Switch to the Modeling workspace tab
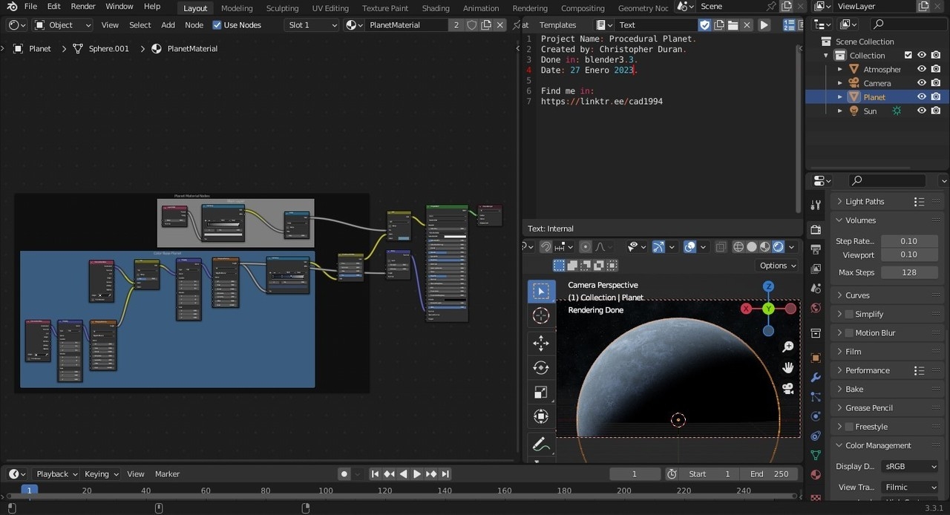Image resolution: width=950 pixels, height=515 pixels. pyautogui.click(x=237, y=8)
